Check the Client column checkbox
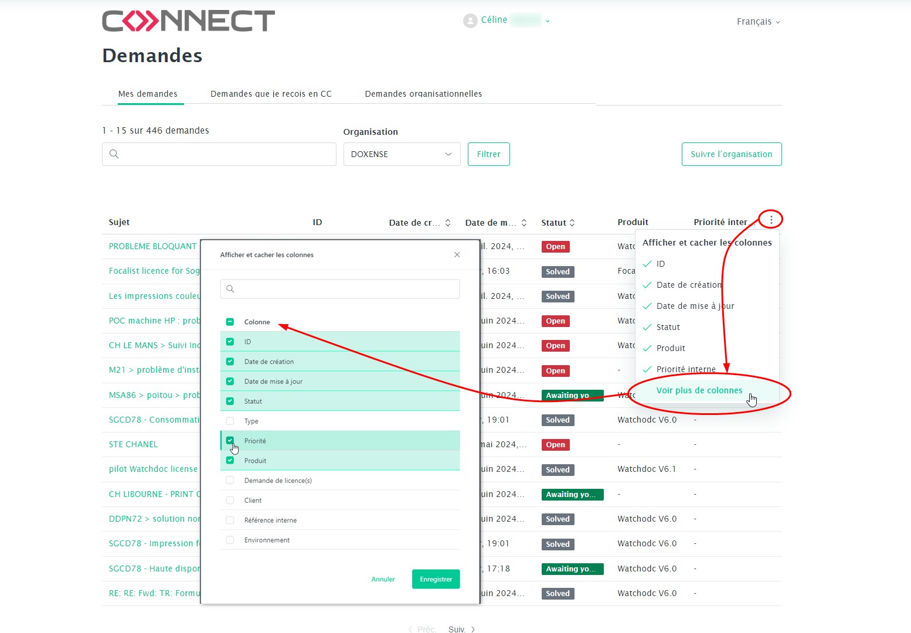911x633 pixels. coord(230,501)
